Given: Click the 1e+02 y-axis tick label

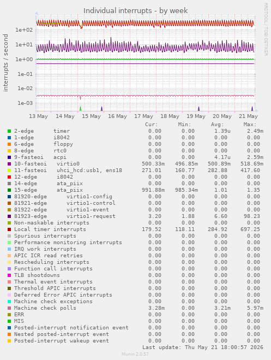Looking at the screenshot, I should pyautogui.click(x=24, y=30).
